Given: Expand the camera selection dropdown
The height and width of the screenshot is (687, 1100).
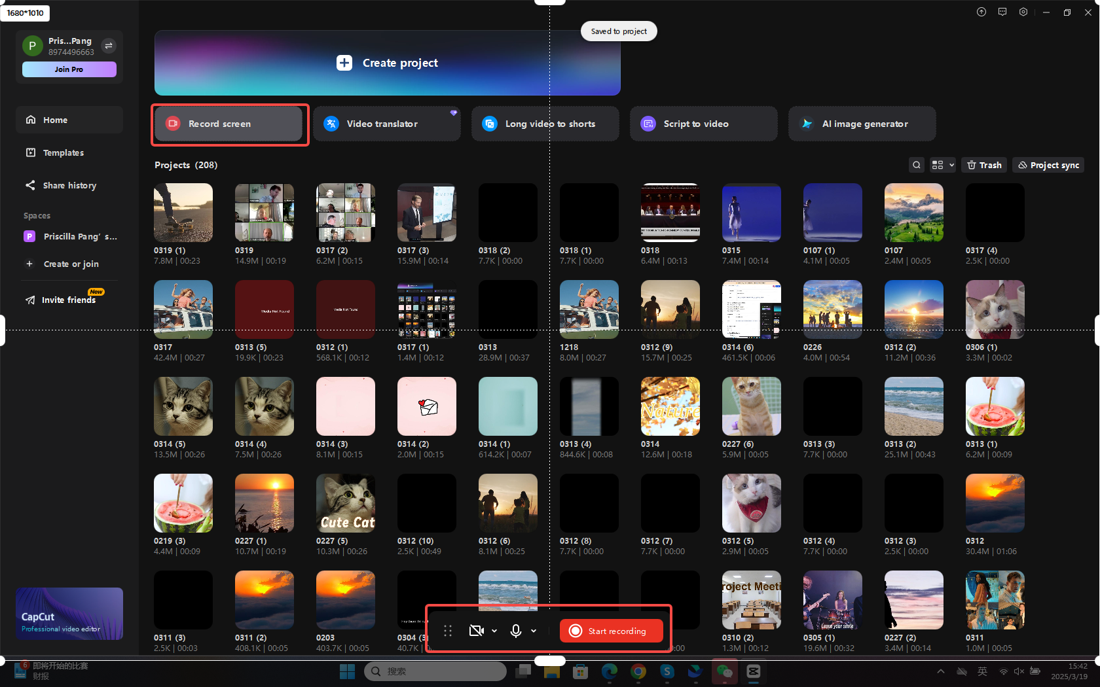Looking at the screenshot, I should click(x=494, y=631).
